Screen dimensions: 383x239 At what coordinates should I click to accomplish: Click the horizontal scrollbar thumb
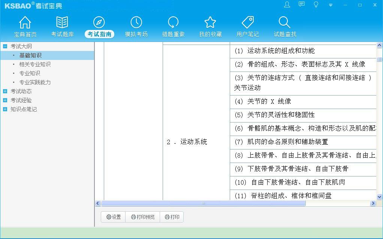pos(203,203)
